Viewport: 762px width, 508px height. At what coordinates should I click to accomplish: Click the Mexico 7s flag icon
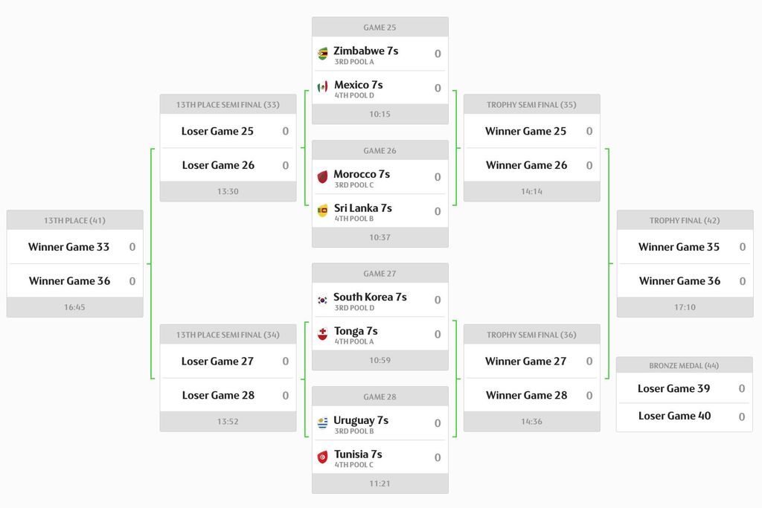tap(322, 87)
